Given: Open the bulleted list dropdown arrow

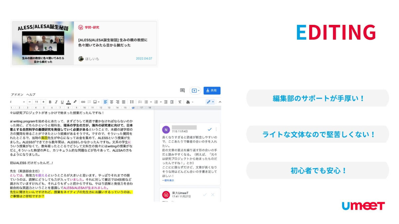Looking at the screenshot, I should (151, 102).
